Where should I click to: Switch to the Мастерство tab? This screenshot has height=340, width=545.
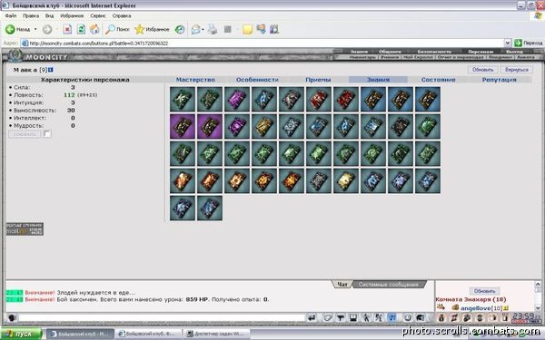click(x=195, y=80)
